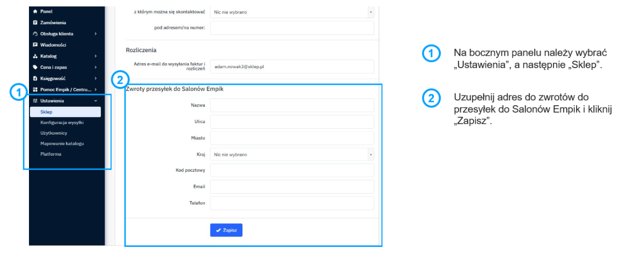
Task: Focus the Kod pocztowy text field
Action: 292,171
